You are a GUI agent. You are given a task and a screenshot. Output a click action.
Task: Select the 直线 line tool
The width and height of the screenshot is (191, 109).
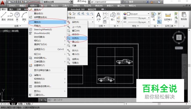pos(3,16)
